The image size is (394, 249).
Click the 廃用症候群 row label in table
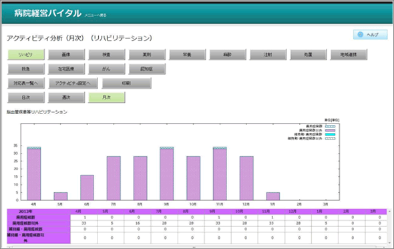click(39, 218)
